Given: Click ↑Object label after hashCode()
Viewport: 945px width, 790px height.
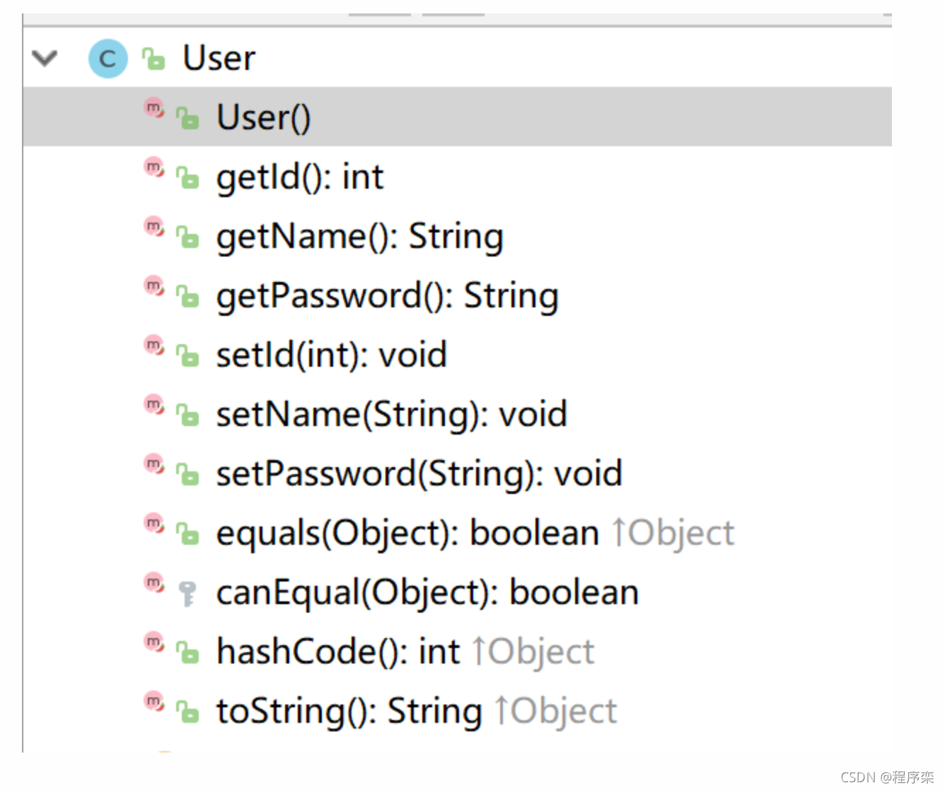Looking at the screenshot, I should coord(534,652).
